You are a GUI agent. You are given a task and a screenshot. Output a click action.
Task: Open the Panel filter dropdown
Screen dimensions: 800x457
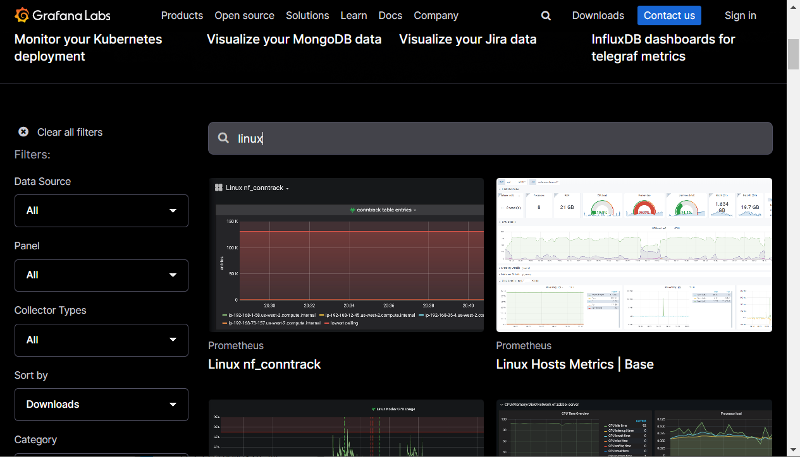pos(101,275)
